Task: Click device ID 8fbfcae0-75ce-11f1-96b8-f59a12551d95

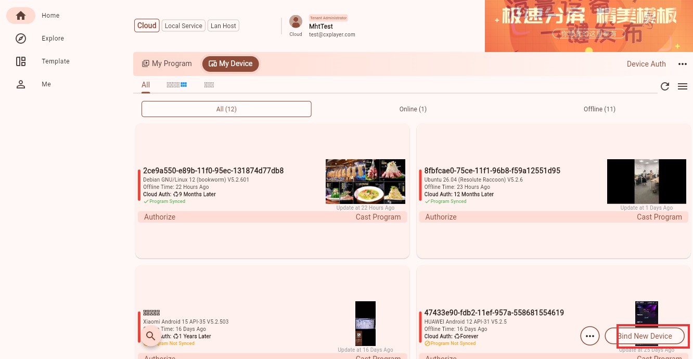Action: point(492,171)
